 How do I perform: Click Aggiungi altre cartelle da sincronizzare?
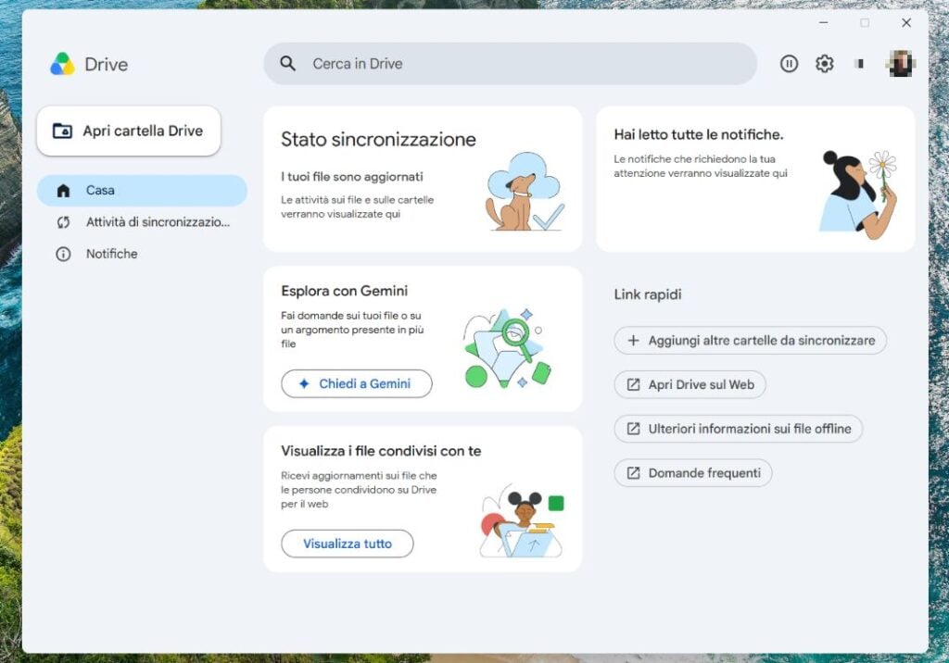[x=751, y=341]
